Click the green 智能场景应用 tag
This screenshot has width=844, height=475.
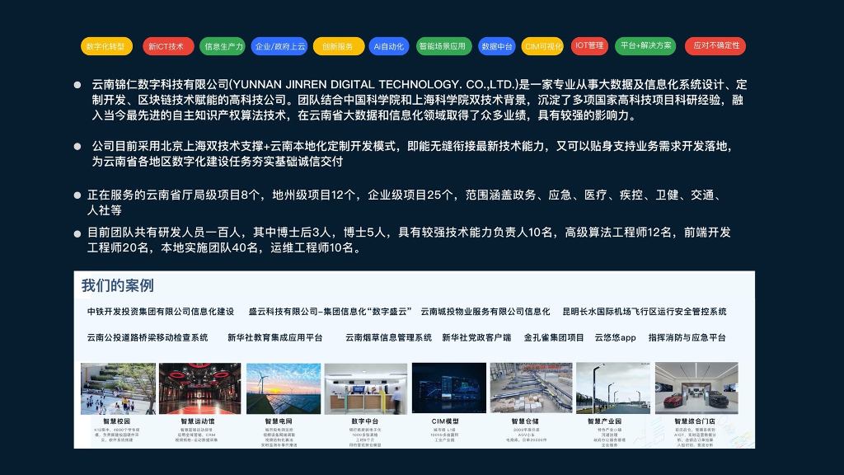443,46
